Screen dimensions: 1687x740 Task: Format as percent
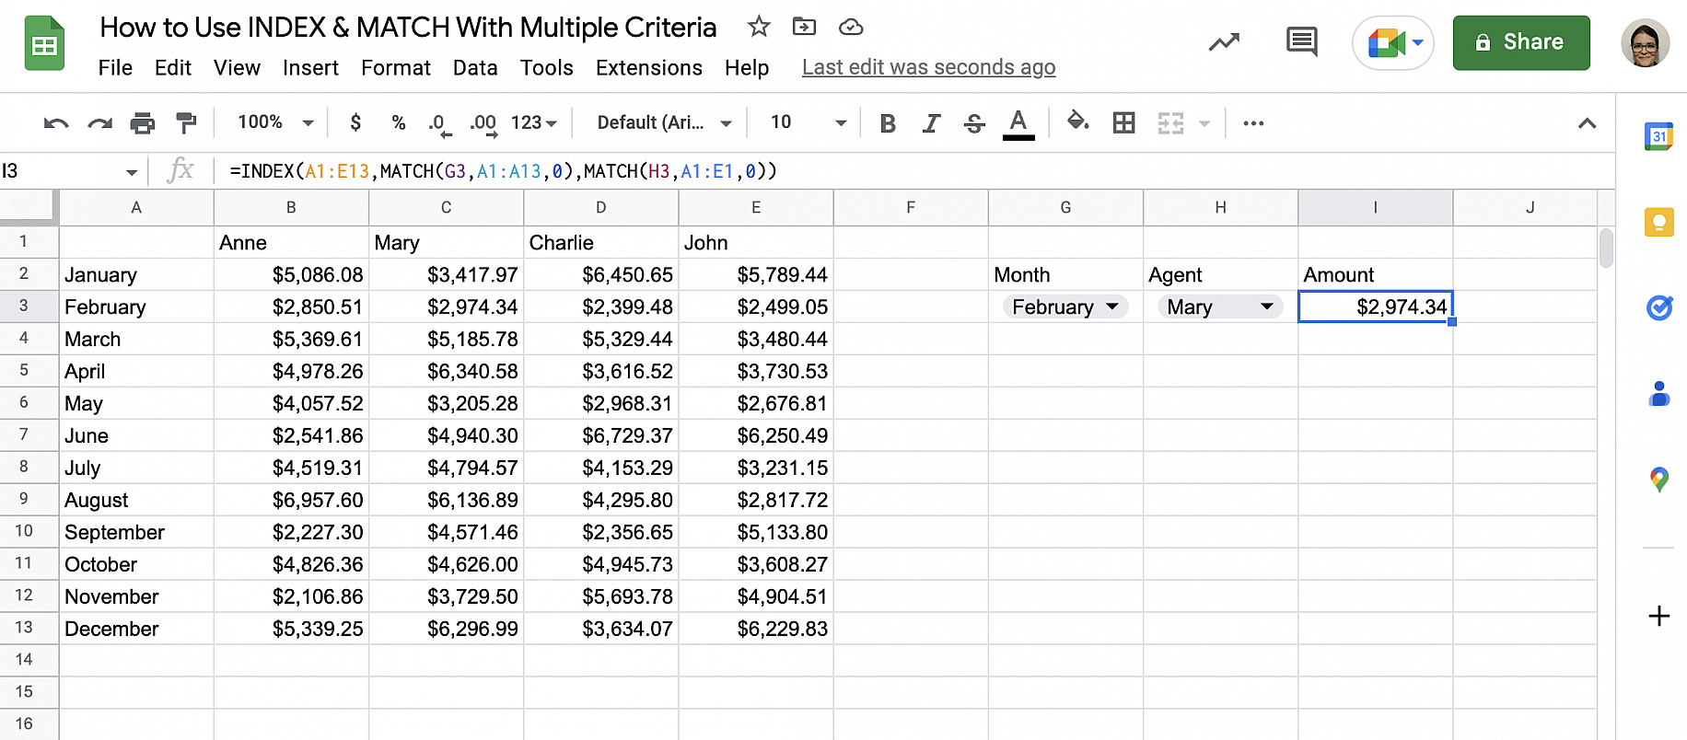pos(399,122)
